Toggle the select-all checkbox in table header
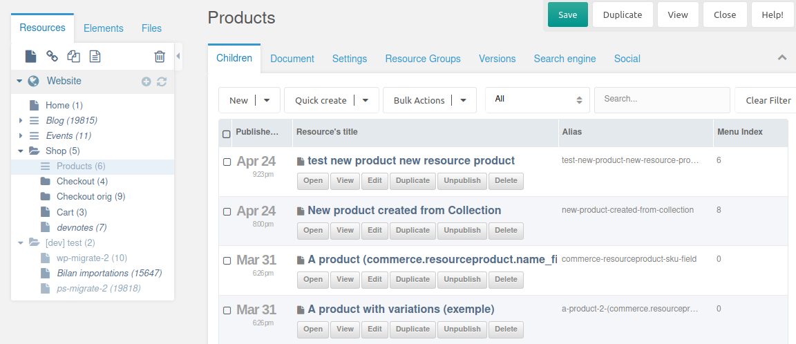The image size is (796, 344). [x=227, y=134]
